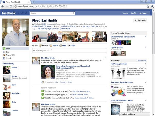Image resolution: width=155 pixels, height=116 pixels.
Task: Open Environmental Defence Fund place link
Action: click(123, 37)
